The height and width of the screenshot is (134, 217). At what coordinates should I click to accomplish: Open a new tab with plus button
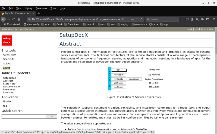click(x=39, y=13)
